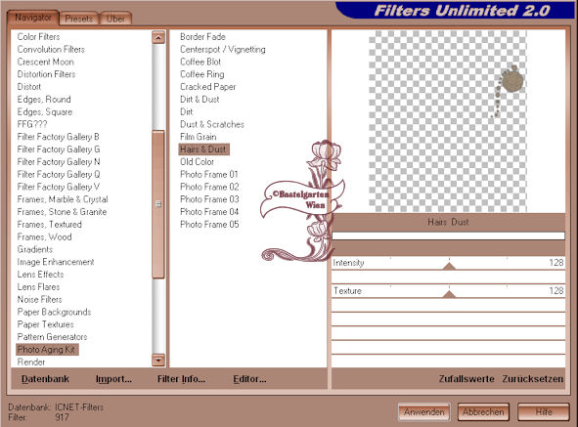Viewport: 578px width, 427px height.
Task: Click the Abbrechen button
Action: [483, 412]
